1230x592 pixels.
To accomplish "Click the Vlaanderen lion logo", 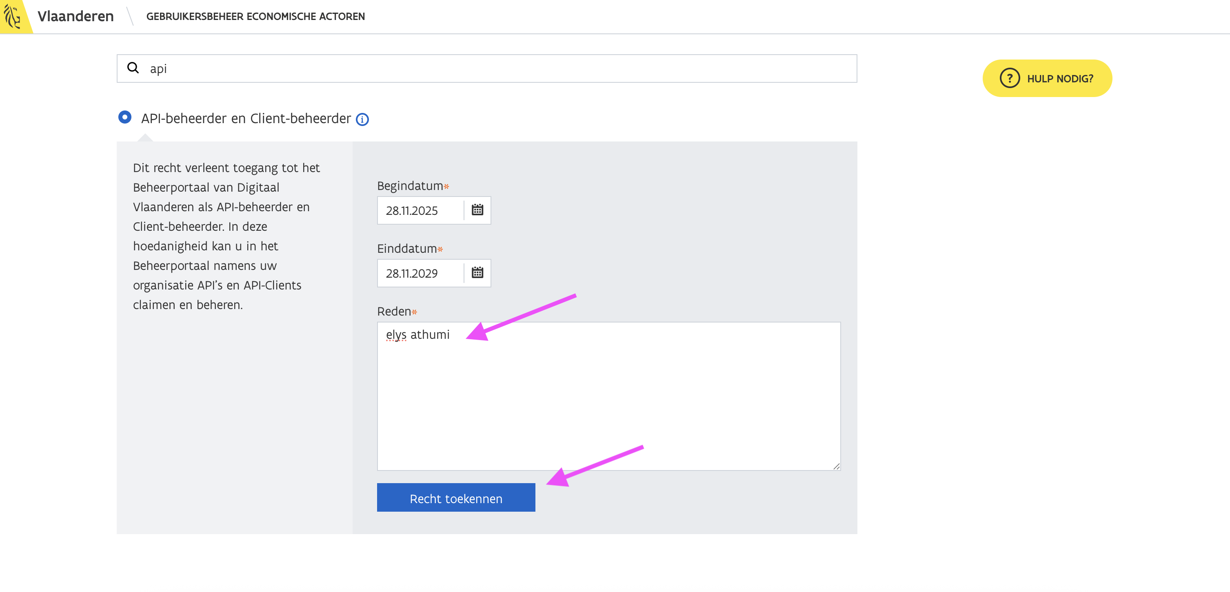I will tap(13, 16).
